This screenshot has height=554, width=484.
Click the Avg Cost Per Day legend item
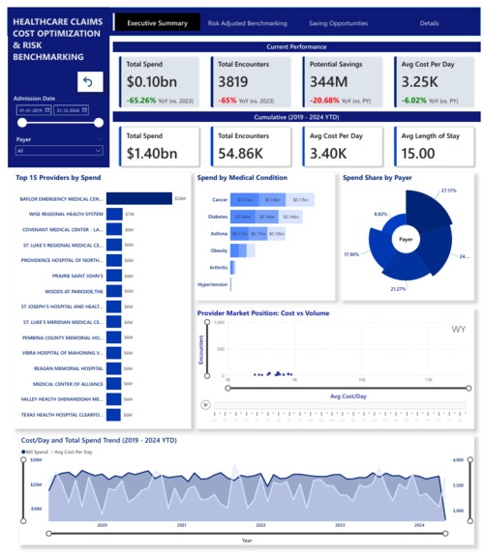(x=72, y=452)
